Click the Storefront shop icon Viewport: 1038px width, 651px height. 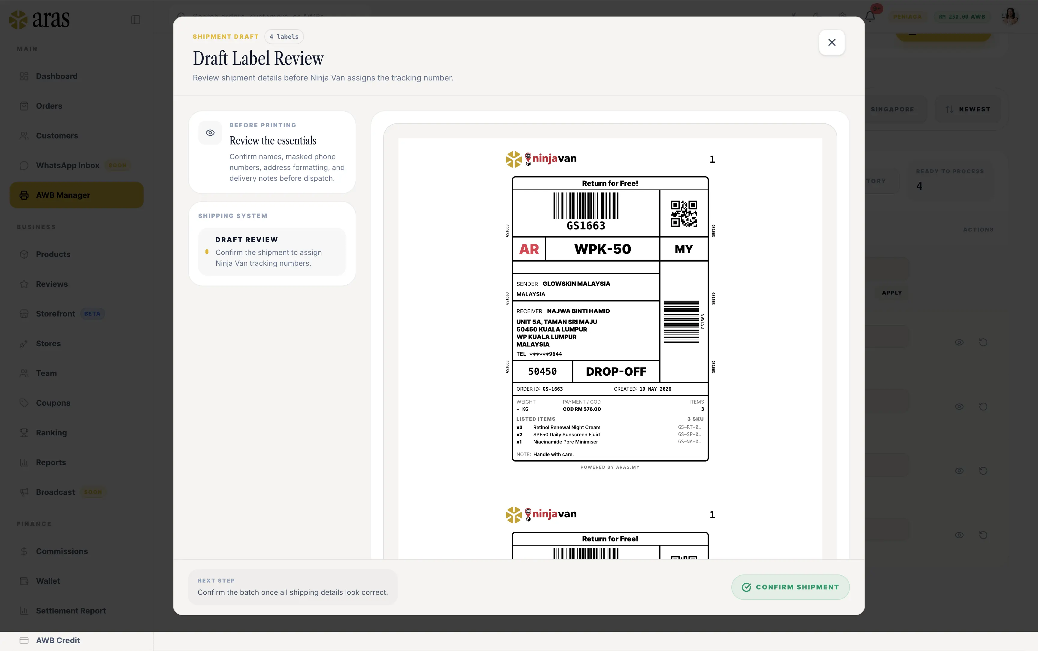coord(24,314)
